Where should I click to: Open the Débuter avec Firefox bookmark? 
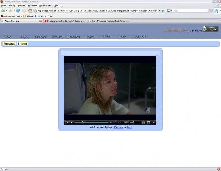pos(11,16)
